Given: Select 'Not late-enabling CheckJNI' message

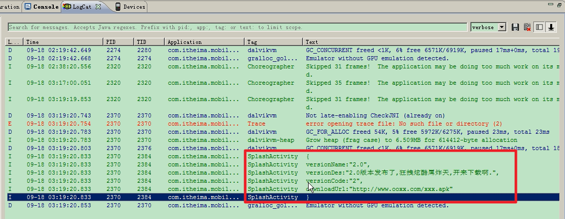Looking at the screenshot, I should click(x=375, y=115).
